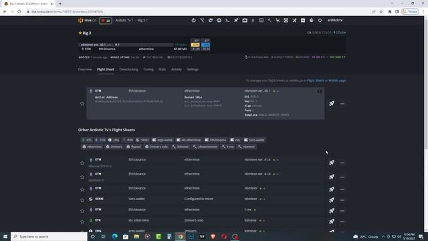Open the Settings tab
The width and height of the screenshot is (428, 241).
[193, 70]
